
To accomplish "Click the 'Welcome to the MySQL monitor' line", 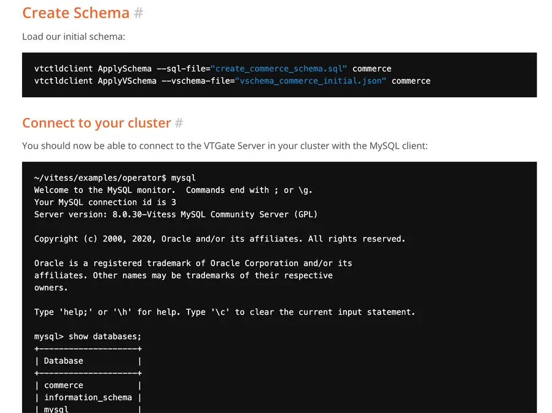I will (x=173, y=190).
